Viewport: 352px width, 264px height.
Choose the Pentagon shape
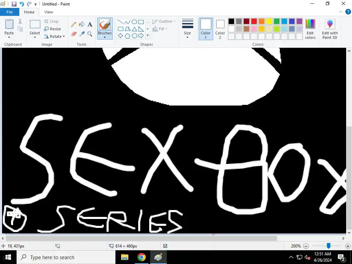(x=127, y=36)
